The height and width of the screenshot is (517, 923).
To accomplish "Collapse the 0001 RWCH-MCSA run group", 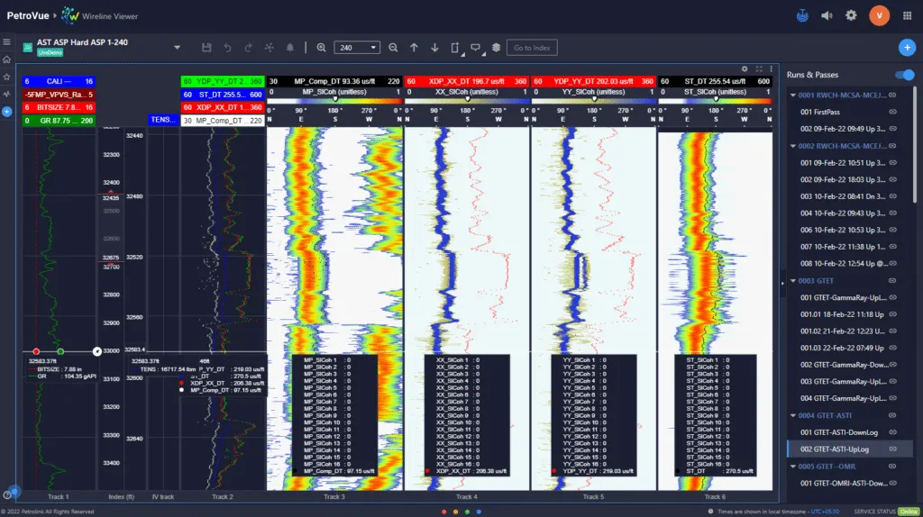I will pyautogui.click(x=794, y=95).
